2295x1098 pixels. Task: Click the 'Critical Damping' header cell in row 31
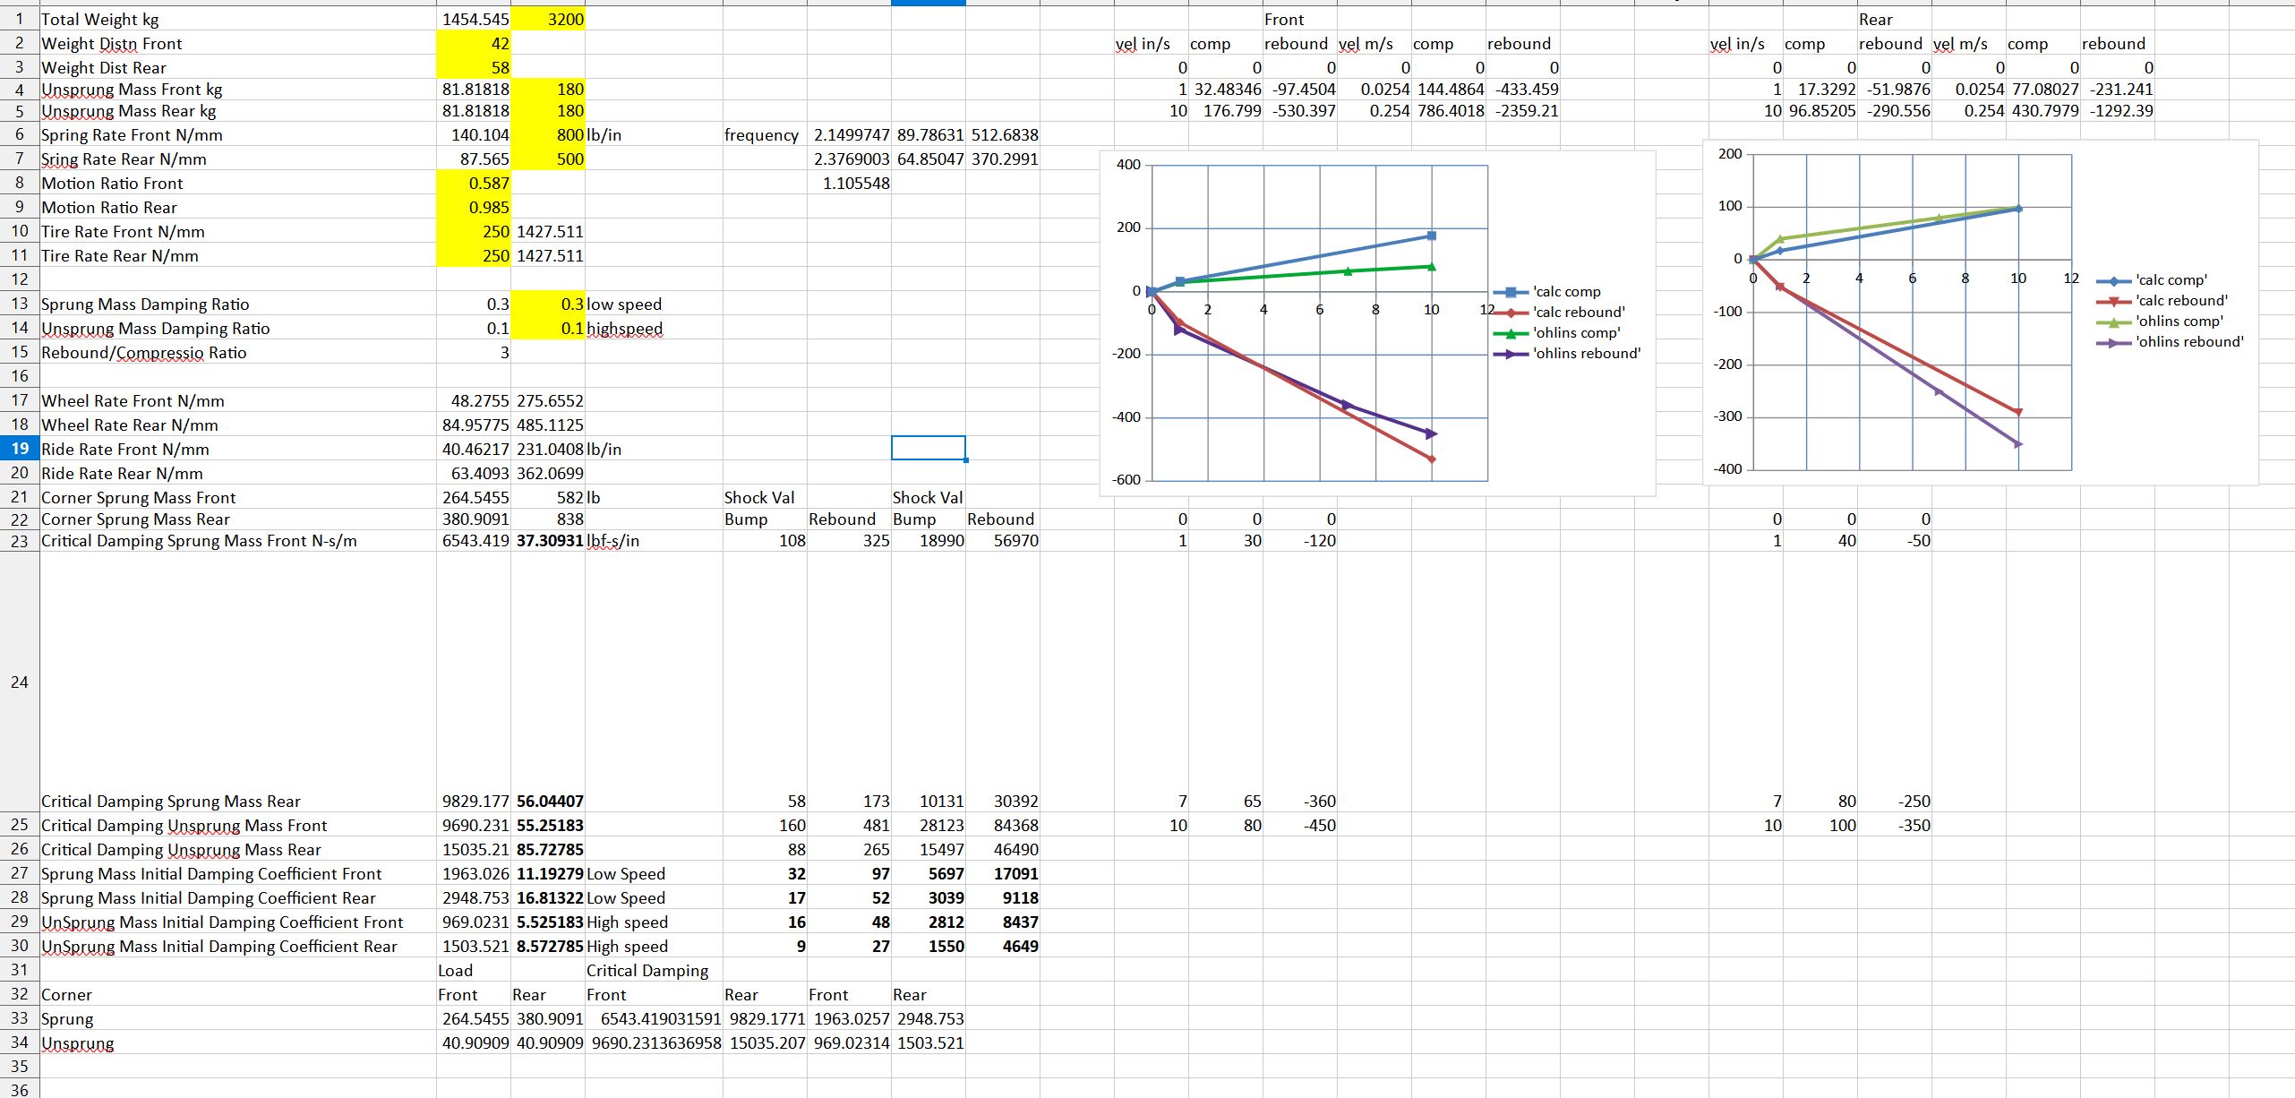pyautogui.click(x=647, y=971)
